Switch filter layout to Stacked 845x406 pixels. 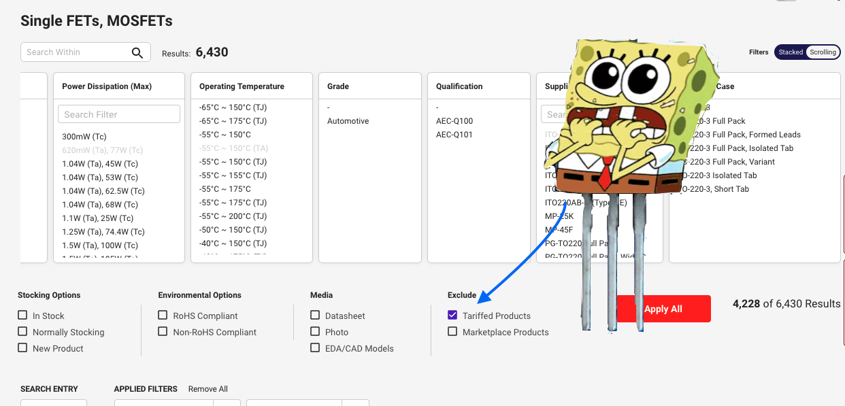[791, 52]
